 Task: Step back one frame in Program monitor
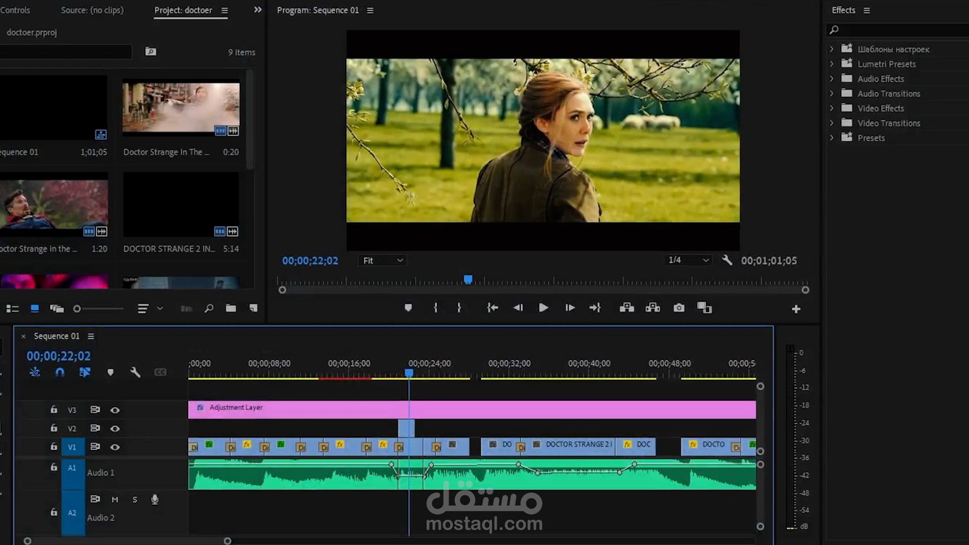(518, 308)
